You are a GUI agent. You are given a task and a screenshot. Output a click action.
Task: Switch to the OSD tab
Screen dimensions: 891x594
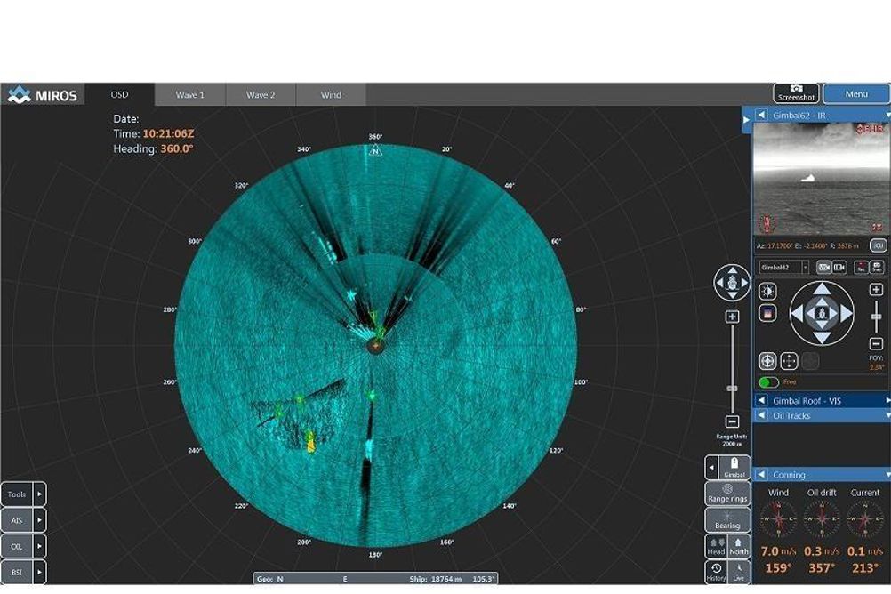point(119,95)
